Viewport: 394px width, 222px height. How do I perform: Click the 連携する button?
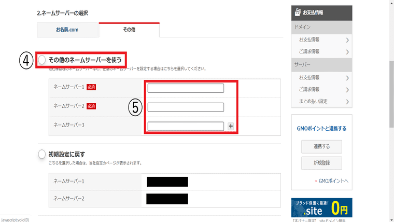click(x=321, y=147)
